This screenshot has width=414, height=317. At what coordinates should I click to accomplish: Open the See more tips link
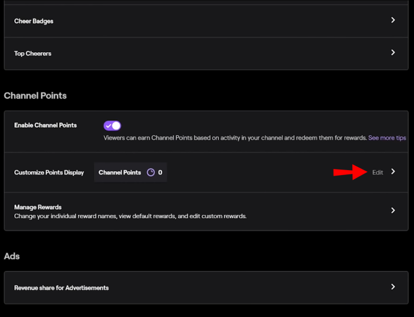coord(387,138)
